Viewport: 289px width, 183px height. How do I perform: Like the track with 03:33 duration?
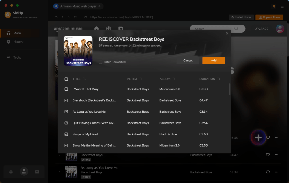pyautogui.click(x=268, y=137)
